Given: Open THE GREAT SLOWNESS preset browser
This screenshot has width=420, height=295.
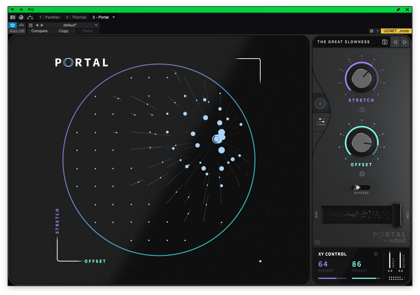Looking at the screenshot, I should (x=343, y=42).
